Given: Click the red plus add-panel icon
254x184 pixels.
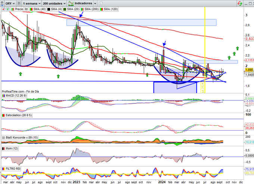Looking at the screenshot, I should tap(3, 9).
